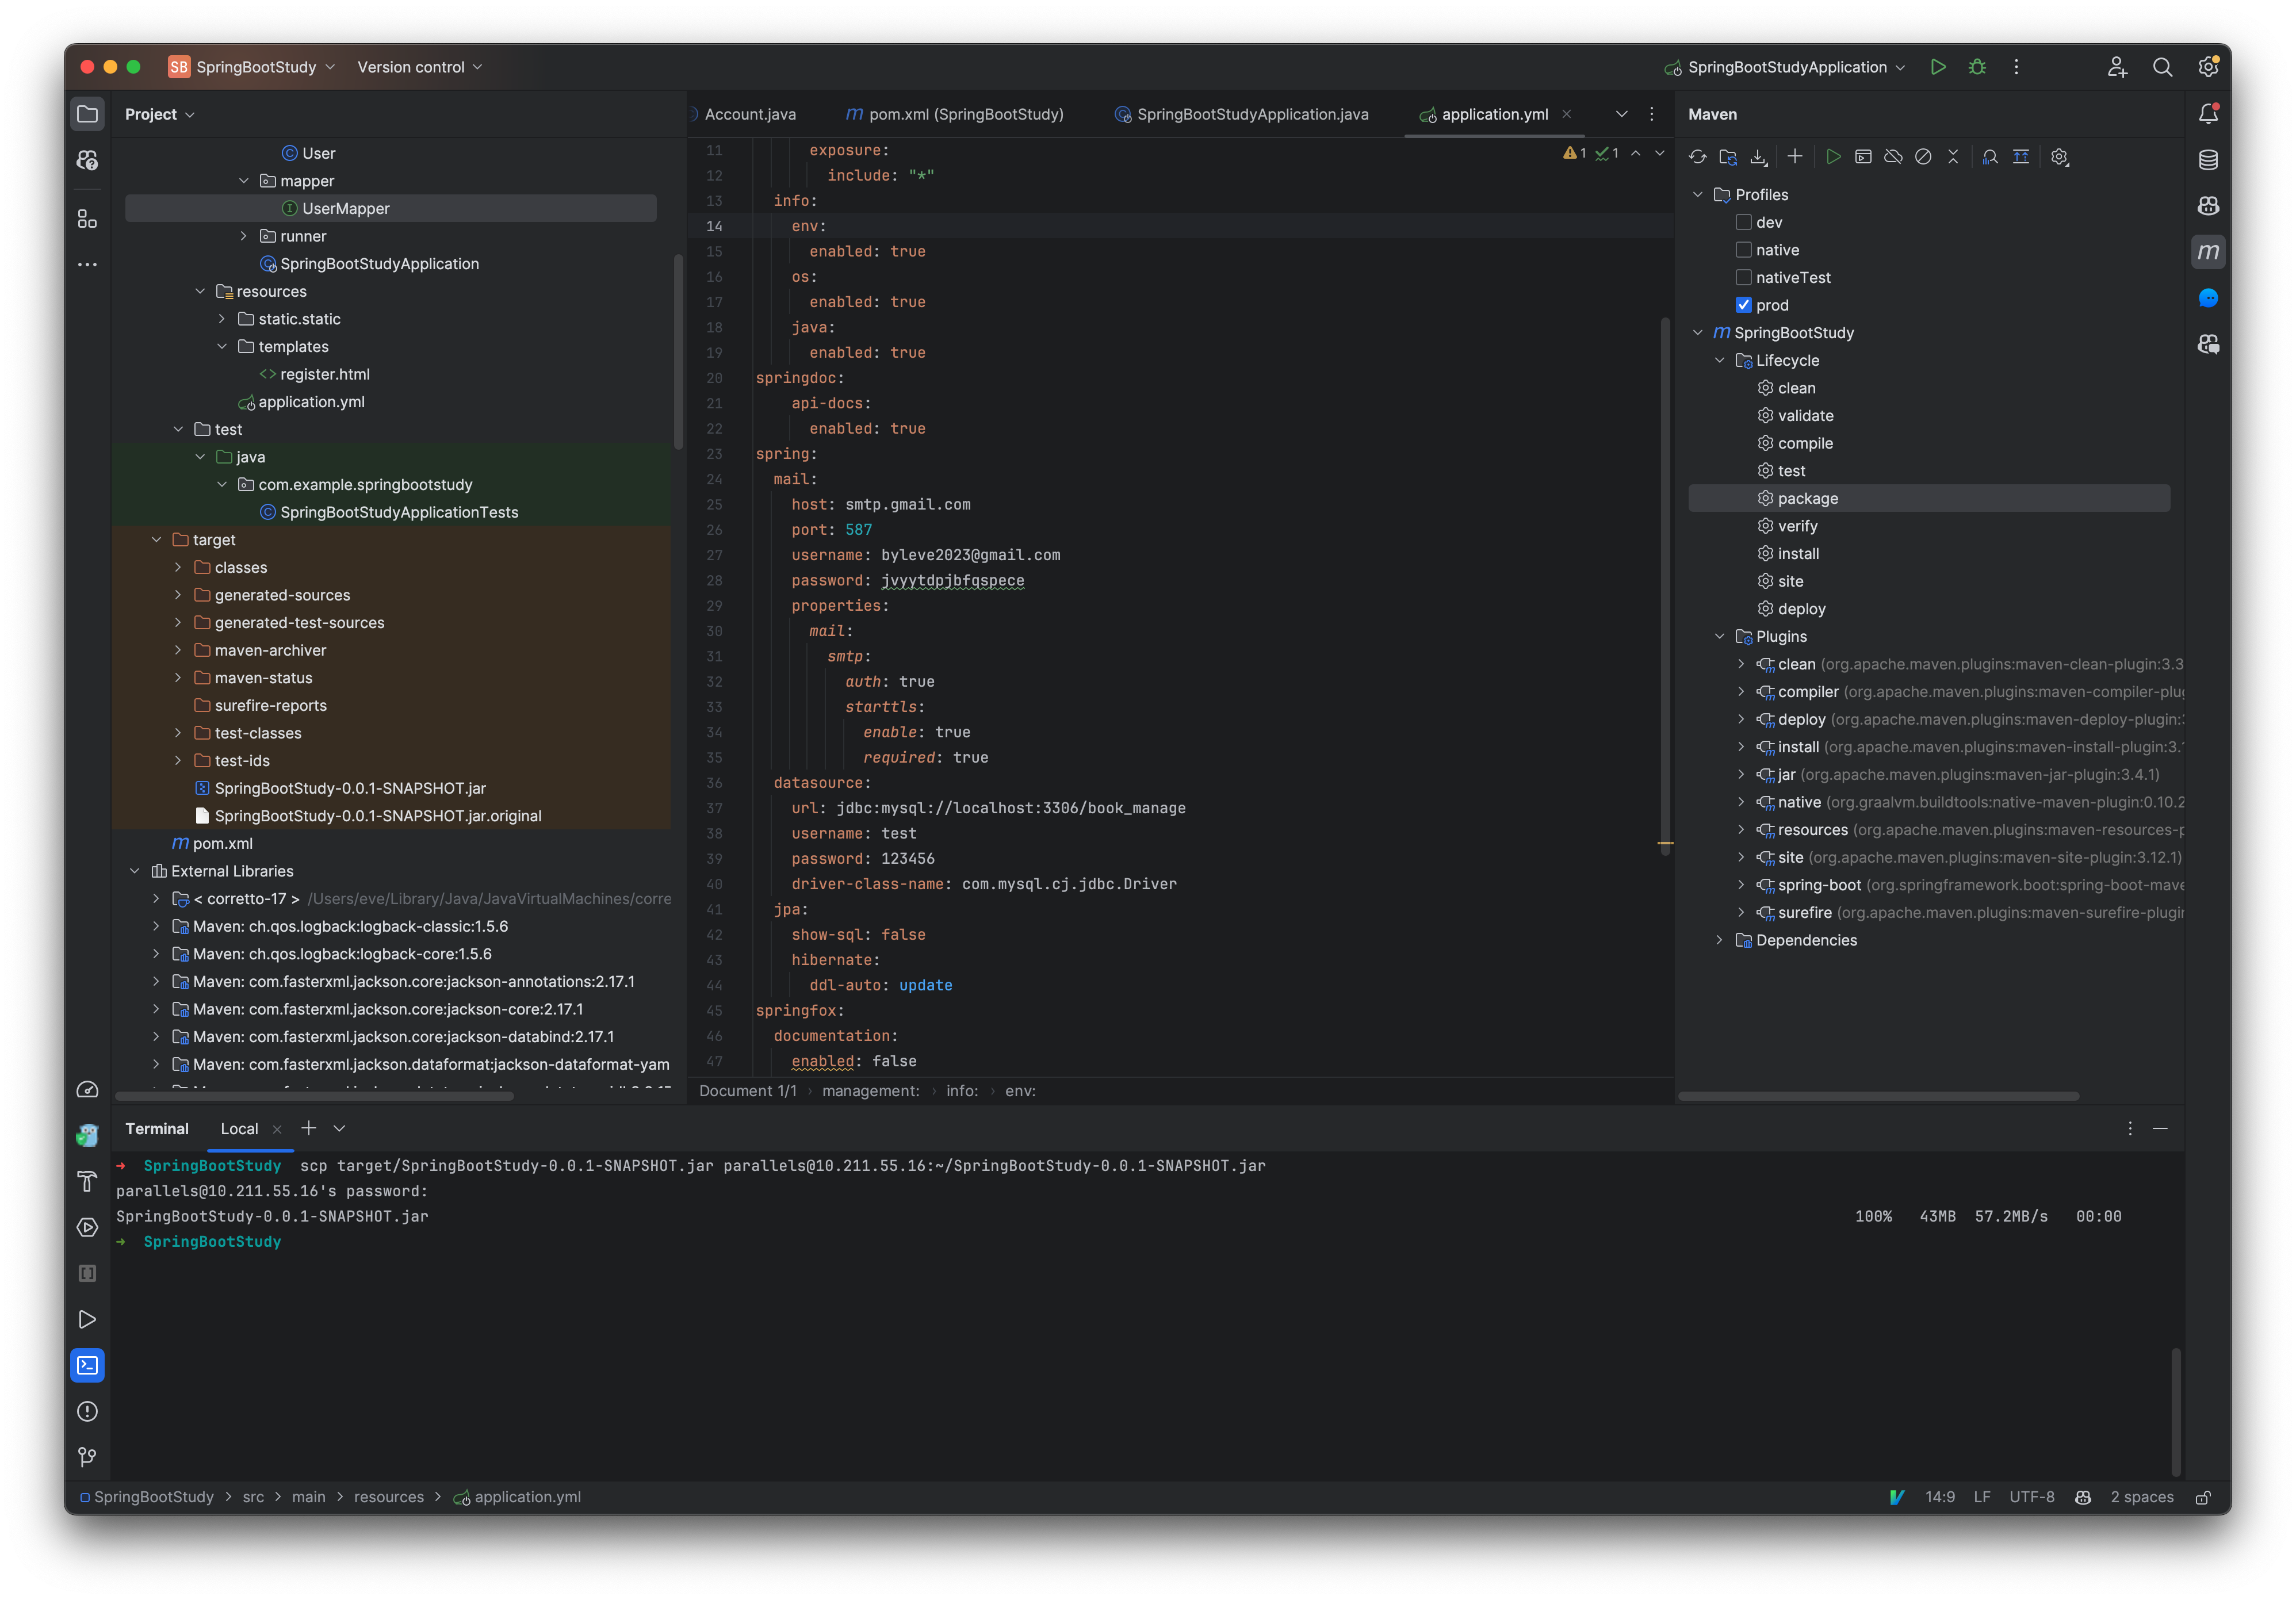Open the Version control dropdown
2296x1600 pixels.
tap(420, 67)
